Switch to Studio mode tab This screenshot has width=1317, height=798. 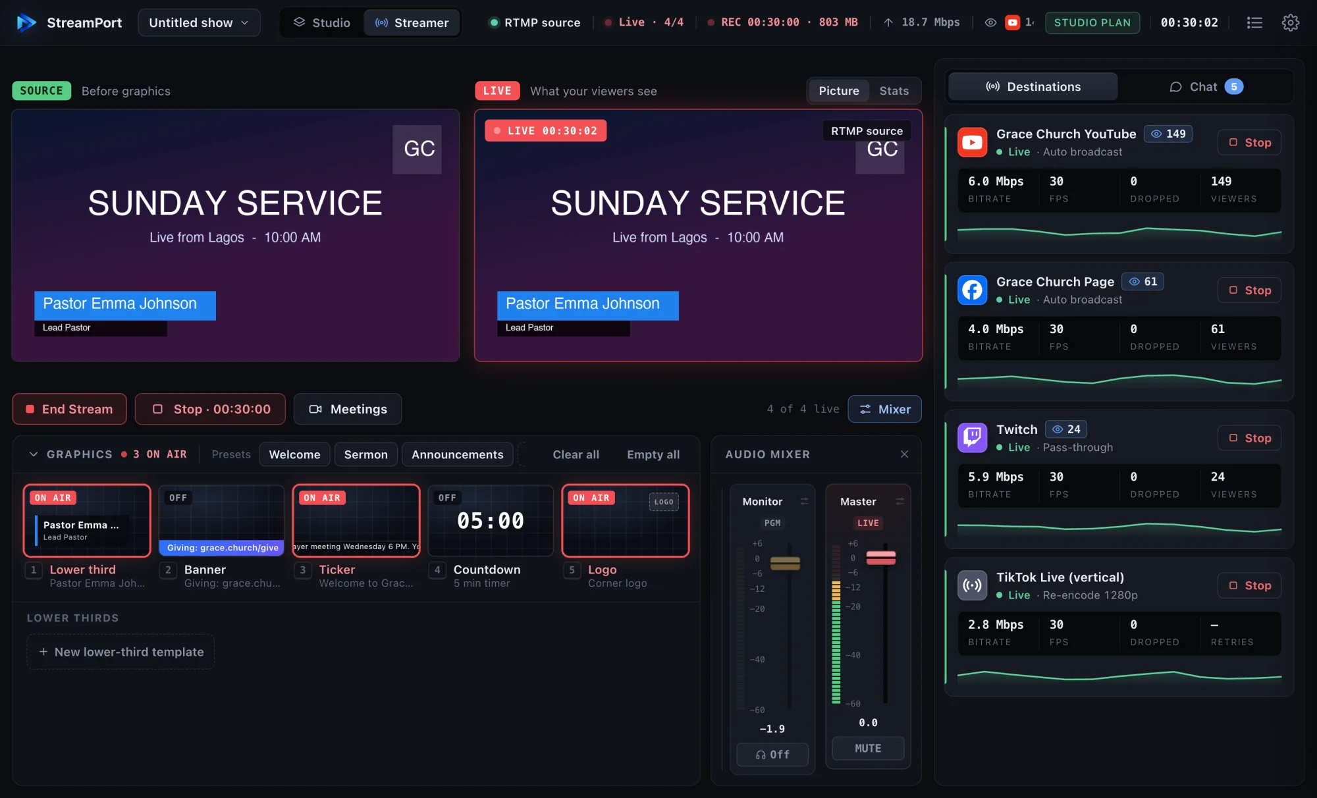322,22
